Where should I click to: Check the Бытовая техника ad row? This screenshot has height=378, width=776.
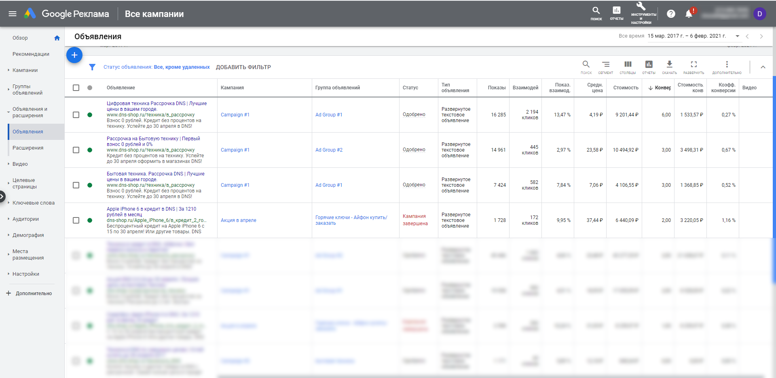click(x=76, y=185)
